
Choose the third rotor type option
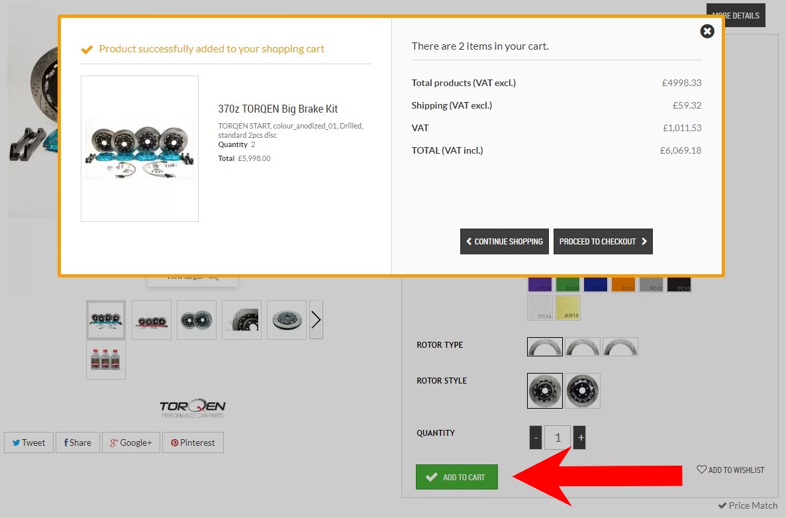click(x=620, y=346)
